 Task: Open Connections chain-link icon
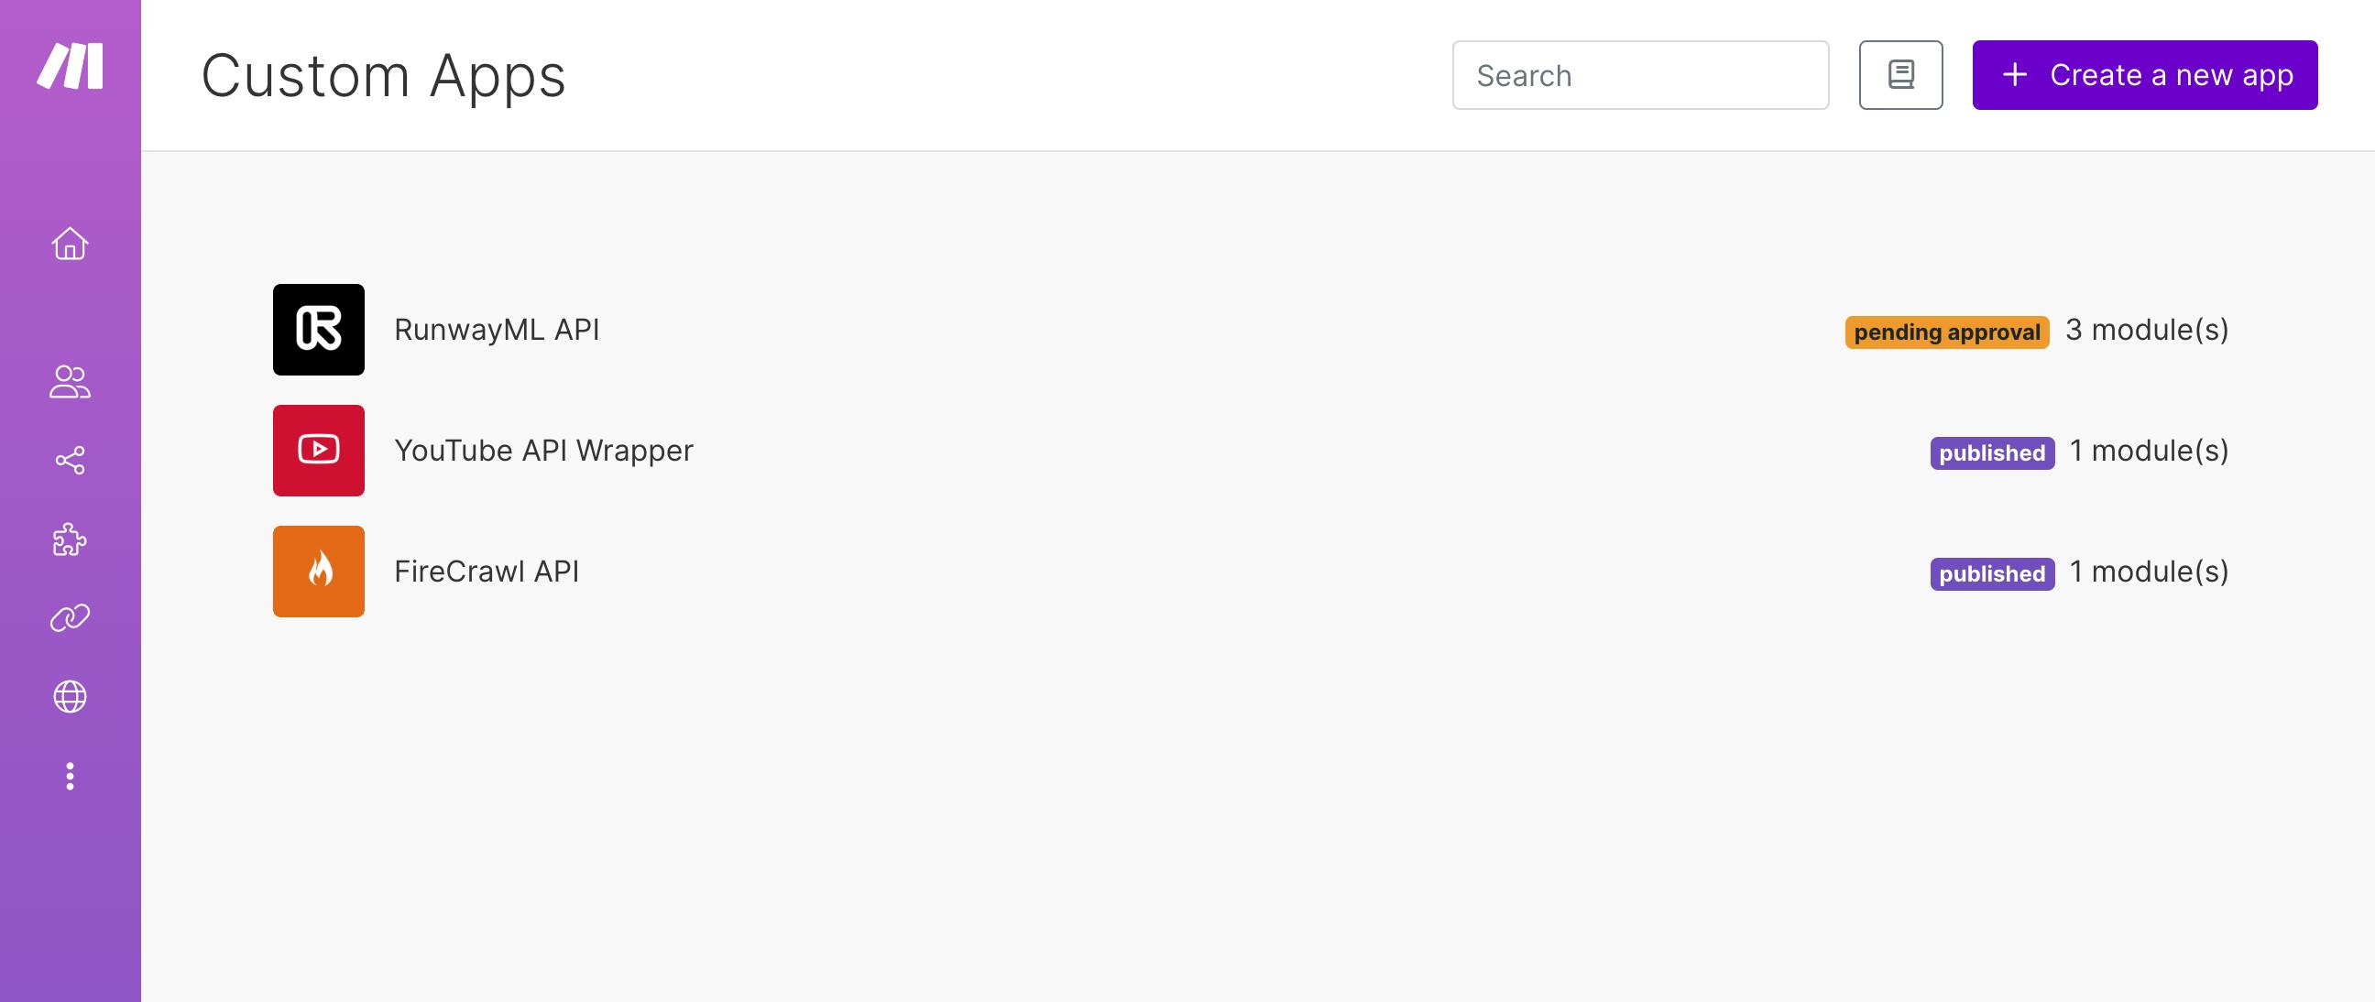click(70, 617)
